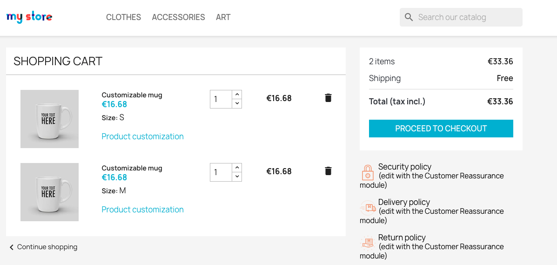557x265 pixels.
Task: Increase quantity of the size M mug
Action: coord(237,167)
